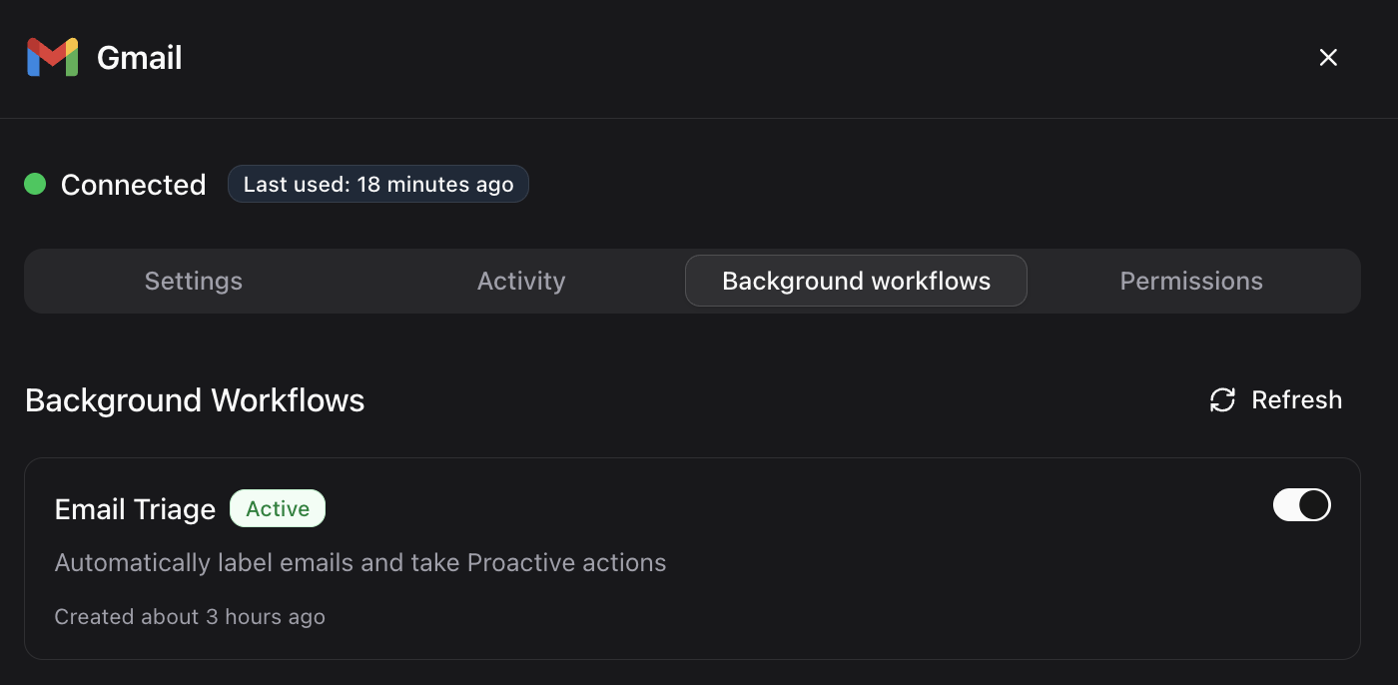
Task: Open the Activity tab
Action: click(520, 281)
